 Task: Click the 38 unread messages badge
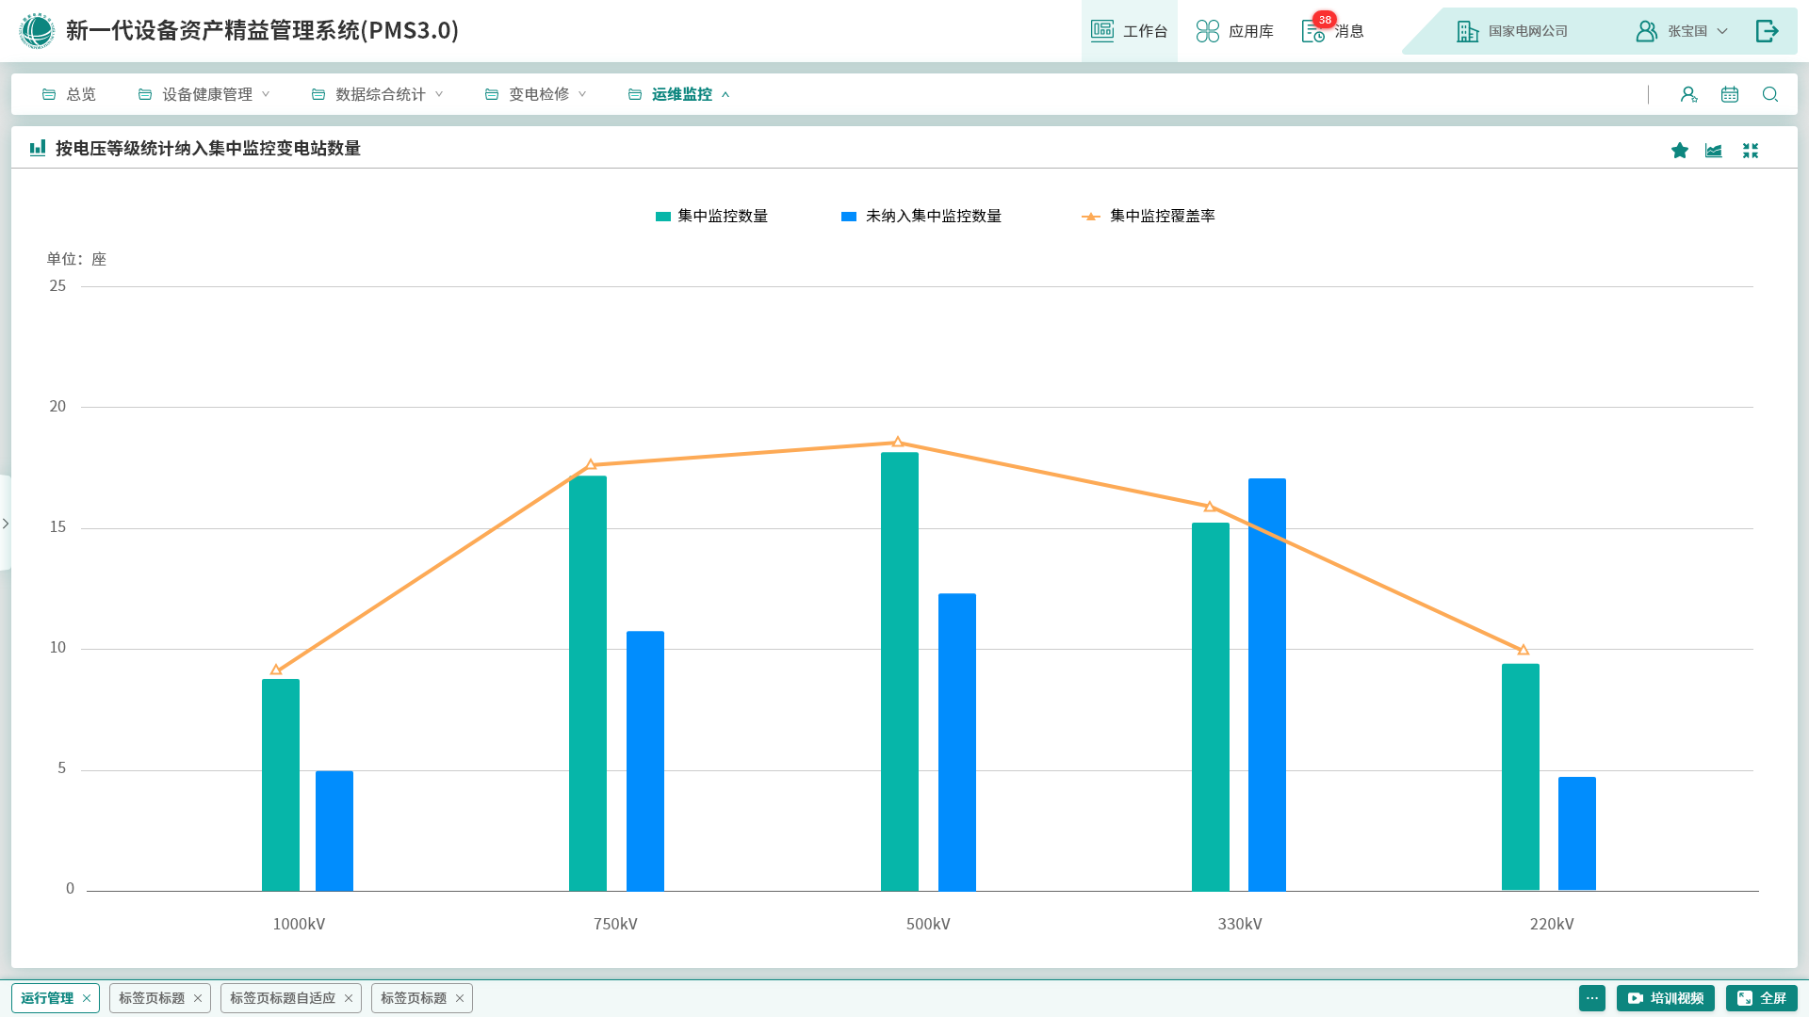(x=1325, y=20)
